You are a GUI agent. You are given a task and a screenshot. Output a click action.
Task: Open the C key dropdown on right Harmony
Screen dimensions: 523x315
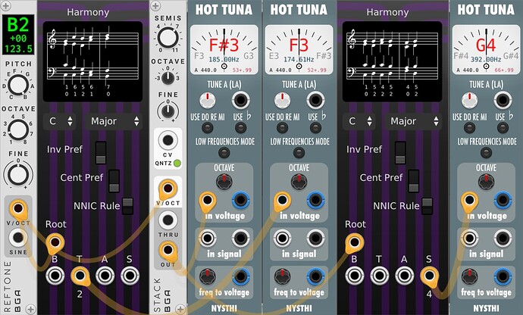359,121
